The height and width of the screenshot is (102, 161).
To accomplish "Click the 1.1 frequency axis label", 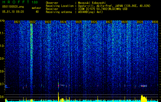I will (2, 33).
